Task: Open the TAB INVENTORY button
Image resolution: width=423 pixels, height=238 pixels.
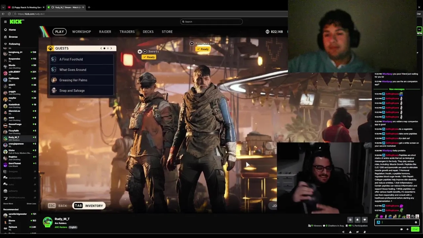Action: (89, 206)
